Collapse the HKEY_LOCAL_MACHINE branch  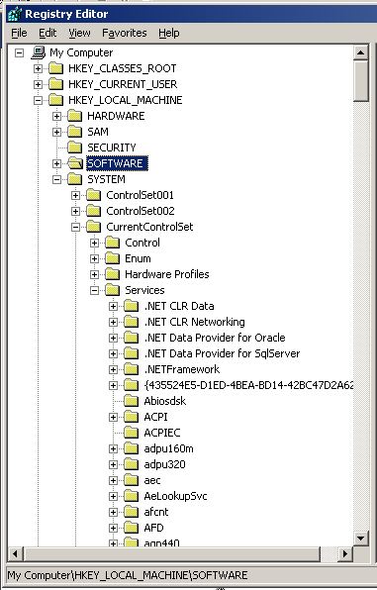[x=38, y=100]
